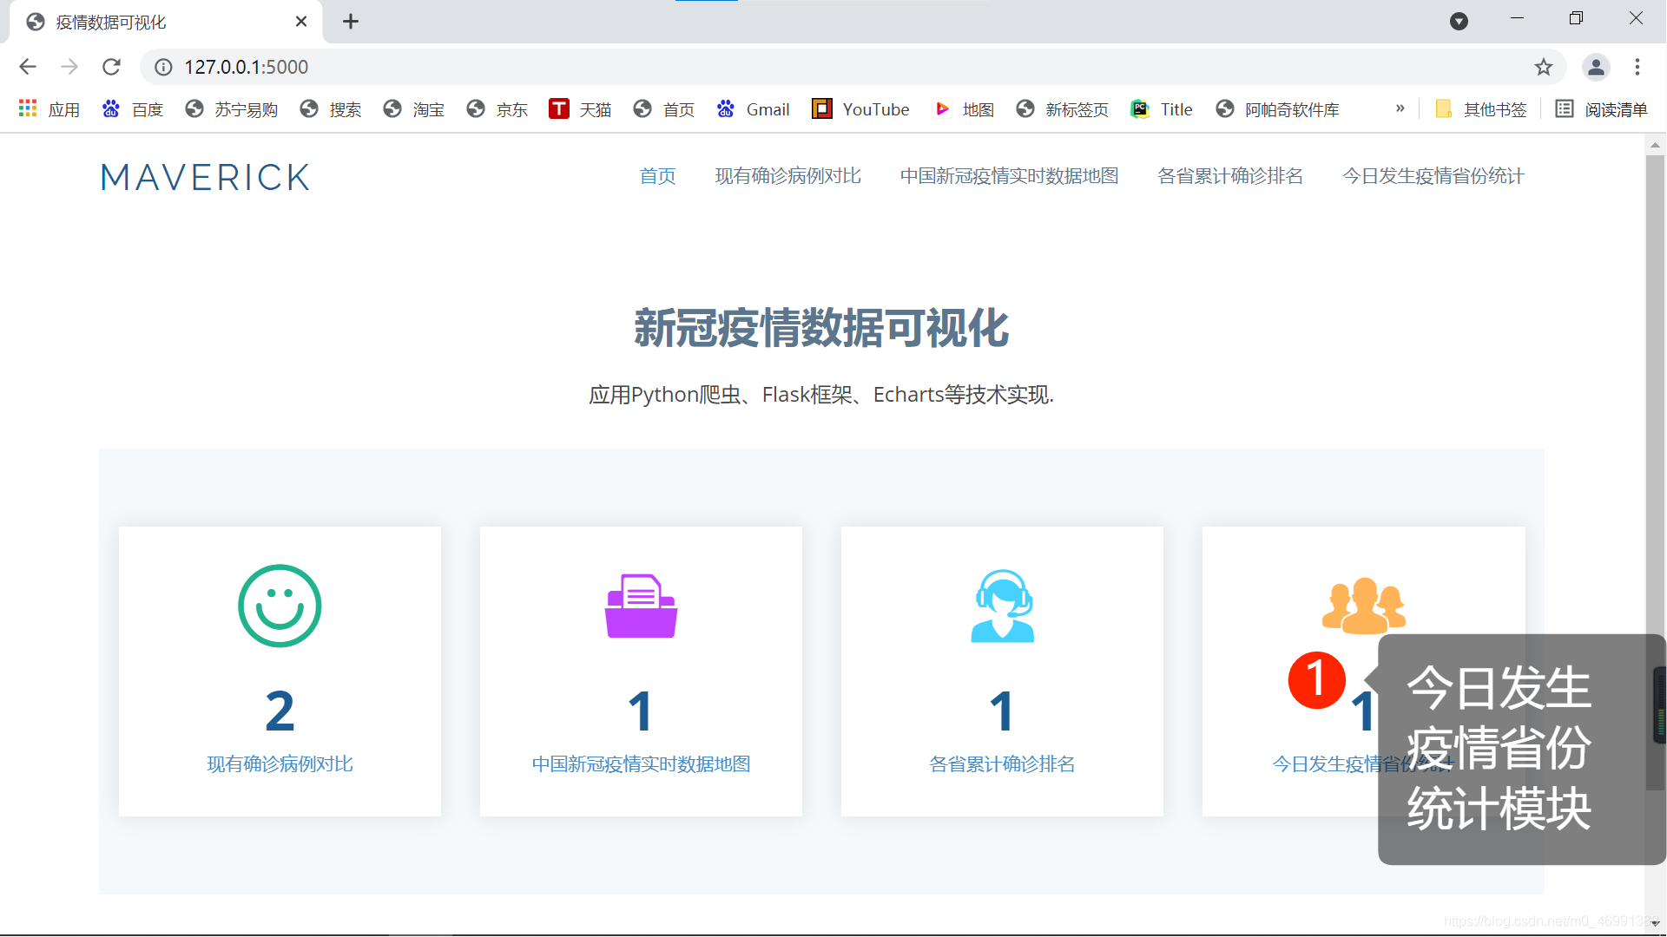View site information icon in address bar
1667x937 pixels.
point(163,67)
